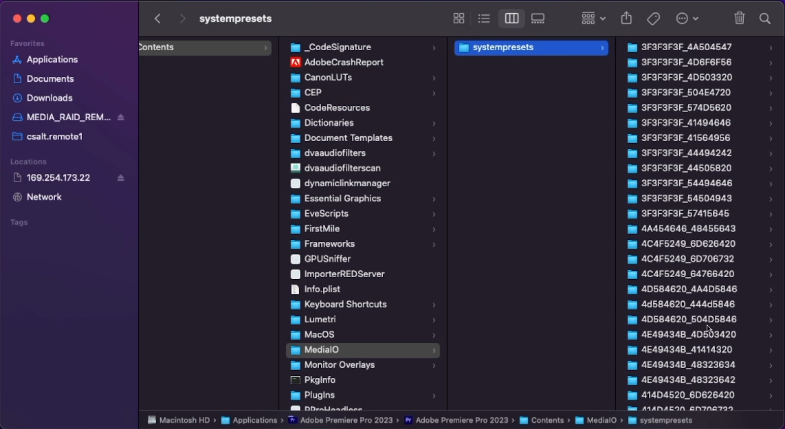Switch to gallery view in toolbar
This screenshot has height=429, width=785.
538,19
